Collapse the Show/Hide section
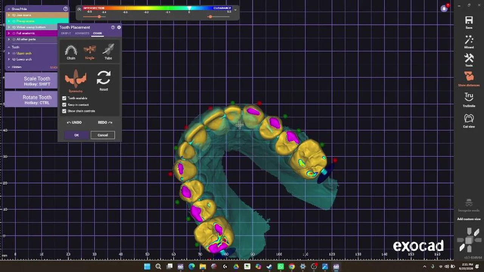This screenshot has width=484, height=272. pos(9,9)
